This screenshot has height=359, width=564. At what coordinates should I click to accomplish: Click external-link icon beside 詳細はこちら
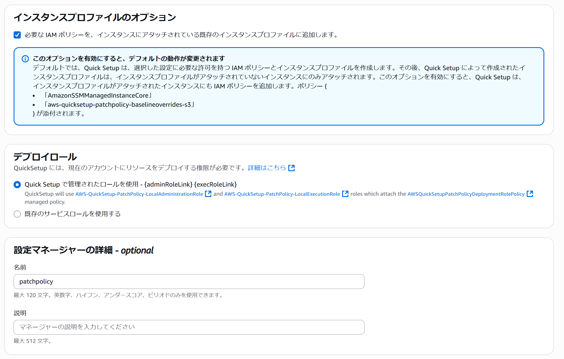click(291, 168)
